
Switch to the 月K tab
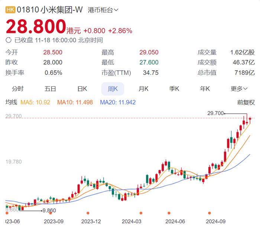pyautogui.click(x=144, y=89)
